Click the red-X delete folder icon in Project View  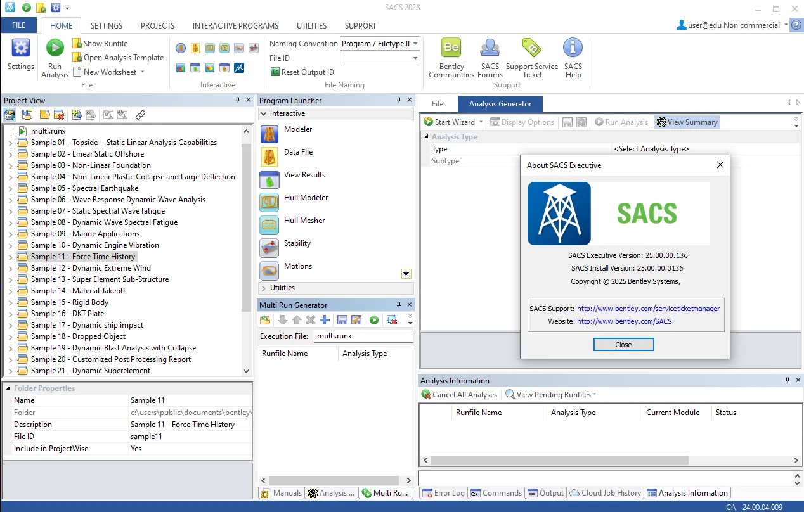[58, 115]
